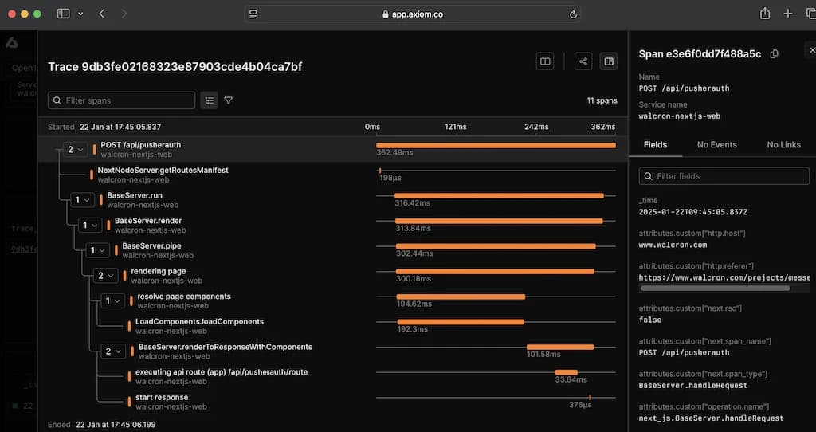Reload the page in Safari address bar
The image size is (816, 432).
[x=573, y=14]
